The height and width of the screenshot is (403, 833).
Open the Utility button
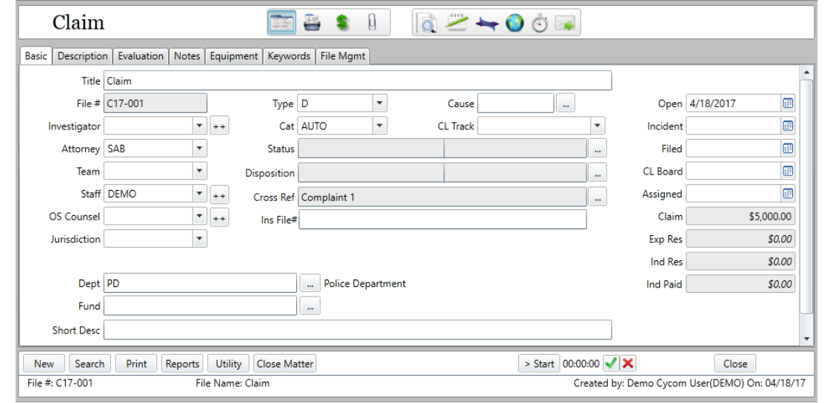(229, 364)
